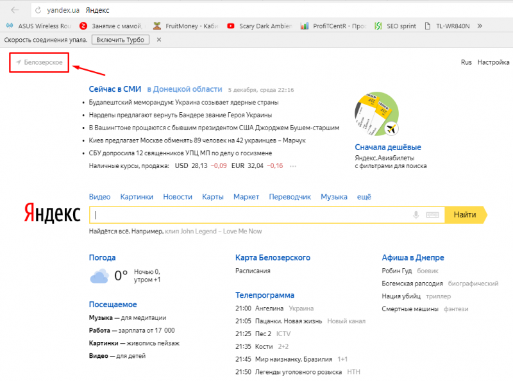Open Работа зарплата от 17 000 link
The width and height of the screenshot is (513, 381).
point(132,330)
